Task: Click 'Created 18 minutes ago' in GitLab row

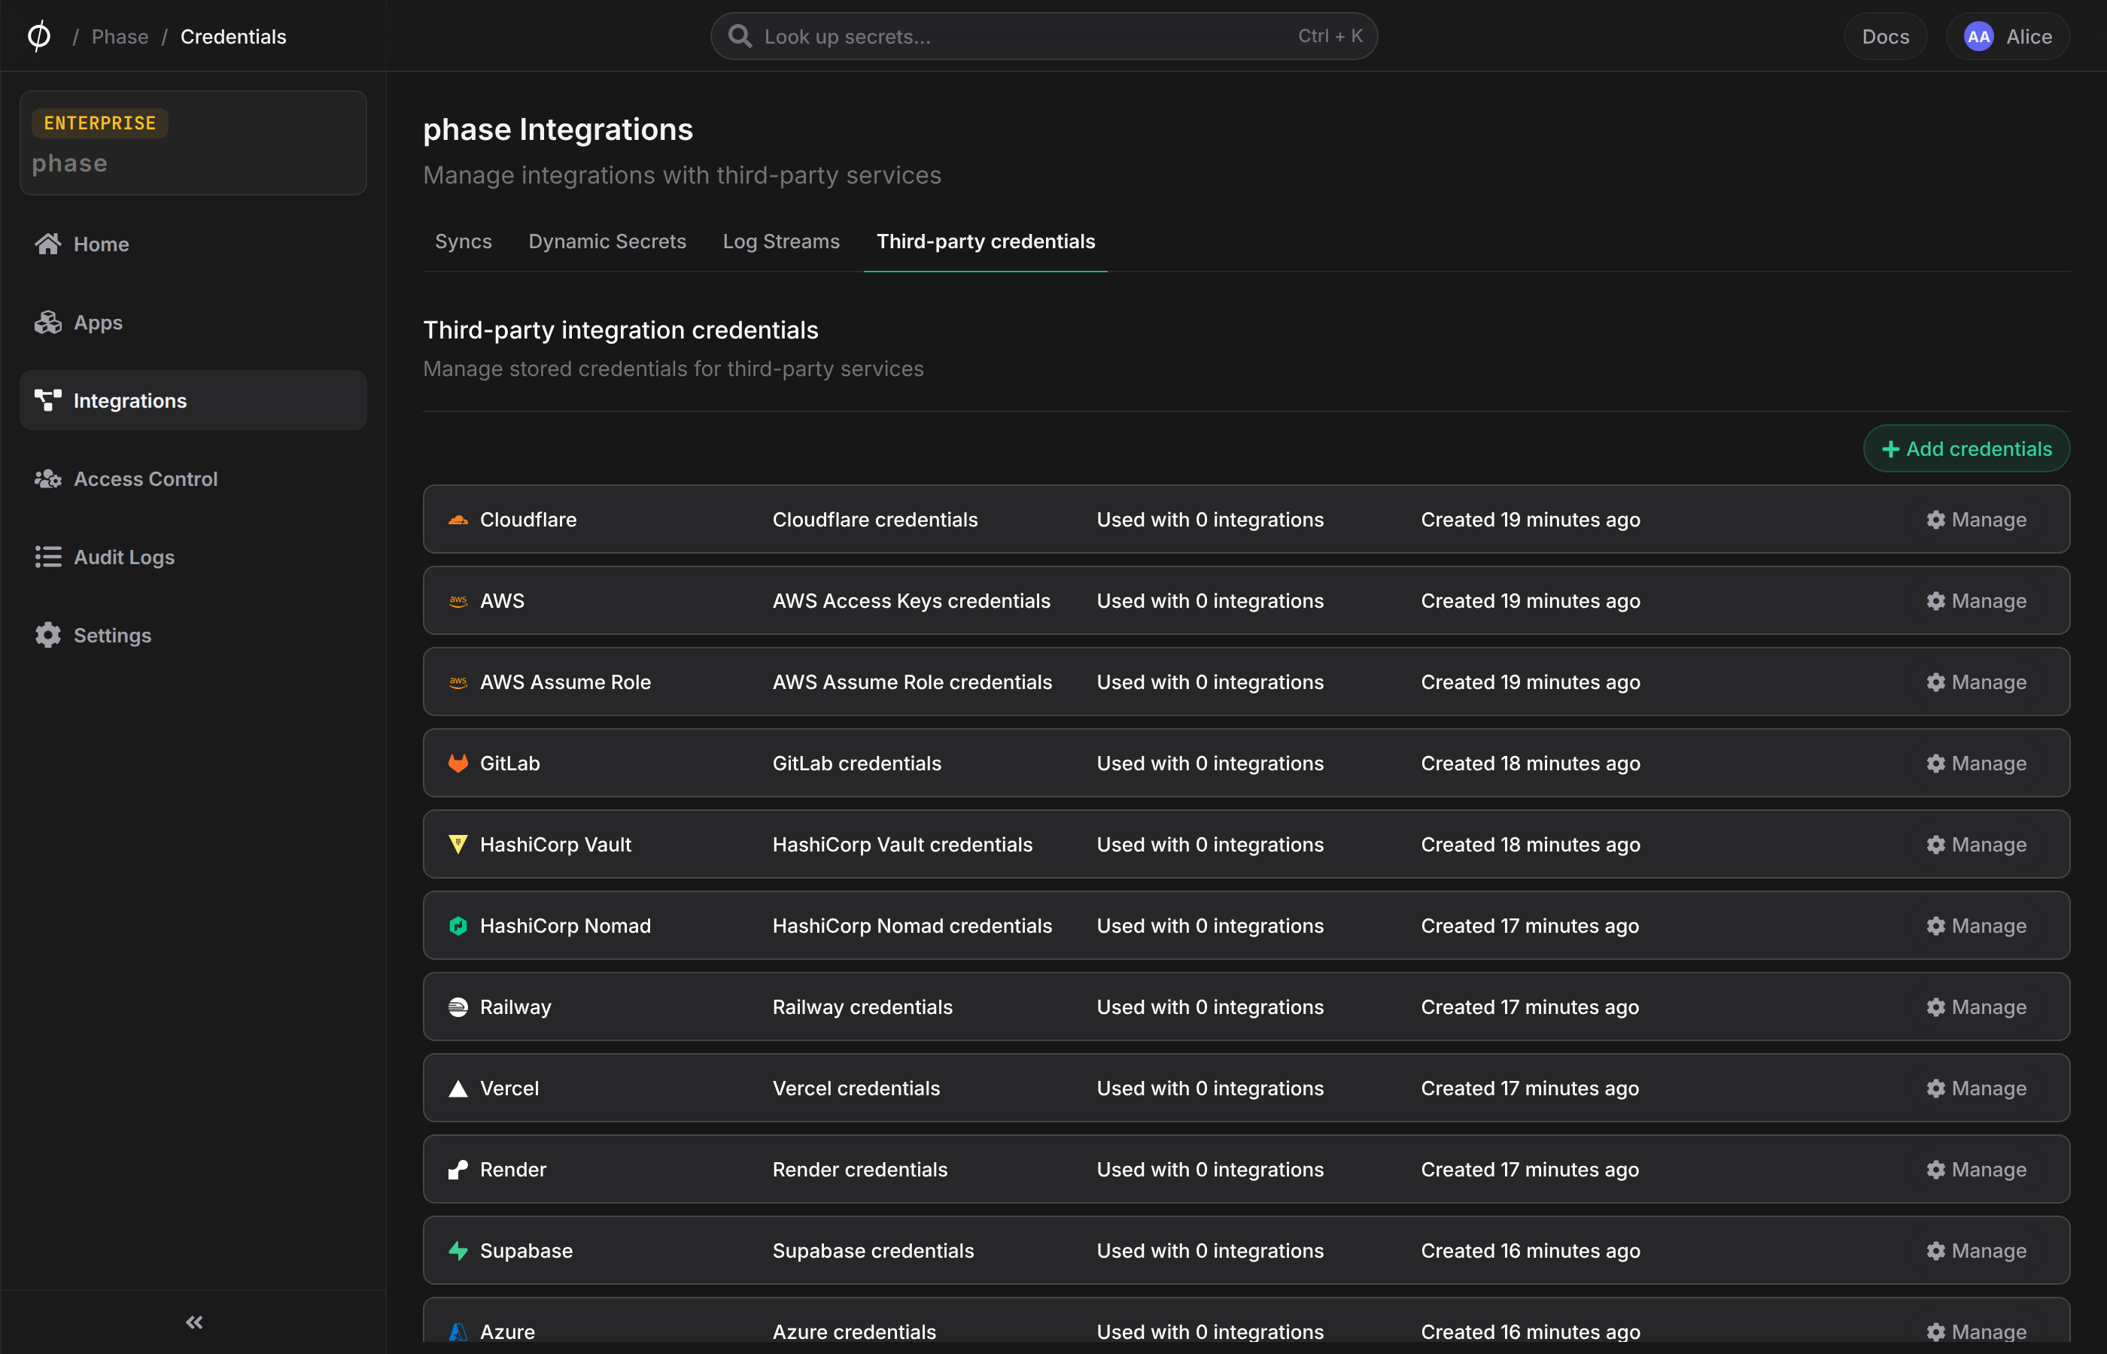Action: tap(1530, 764)
